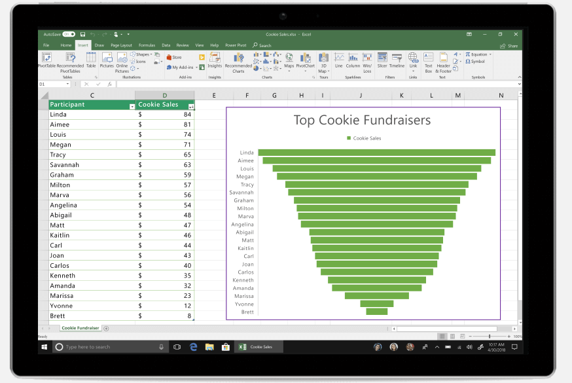The image size is (572, 383).
Task: Switch to the Data ribbon tab
Action: point(166,45)
